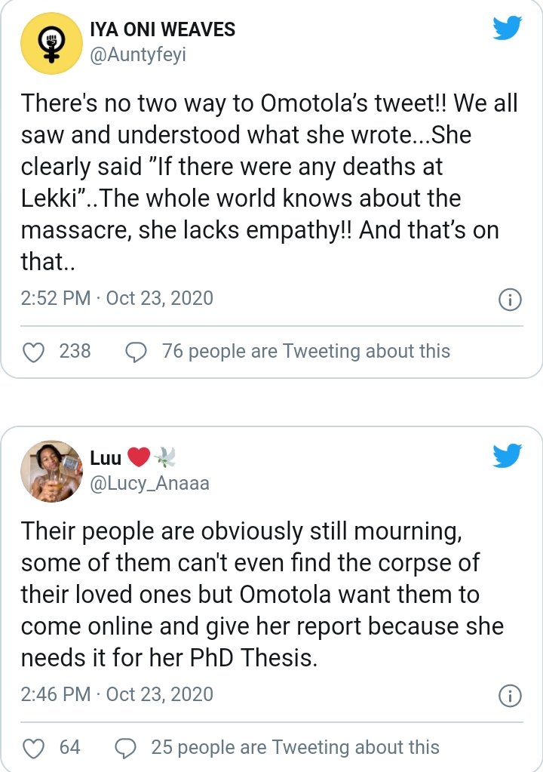The height and width of the screenshot is (772, 543).
Task: Click the Twitter bird icon on Lucy_Anaaa's tweet
Action: [507, 455]
